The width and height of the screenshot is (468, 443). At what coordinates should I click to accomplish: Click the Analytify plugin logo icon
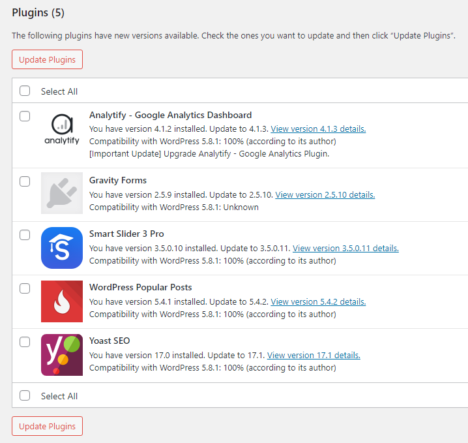[x=62, y=129]
